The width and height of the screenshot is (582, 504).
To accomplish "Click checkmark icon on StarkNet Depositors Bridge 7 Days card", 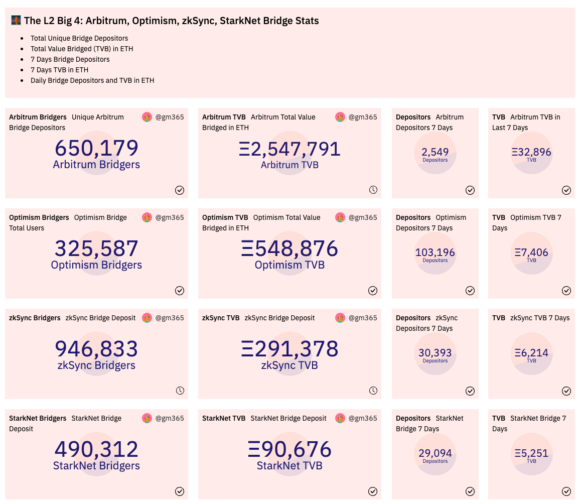I will (x=470, y=491).
